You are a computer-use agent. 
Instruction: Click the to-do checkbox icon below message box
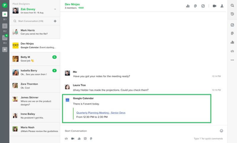click(85, 139)
